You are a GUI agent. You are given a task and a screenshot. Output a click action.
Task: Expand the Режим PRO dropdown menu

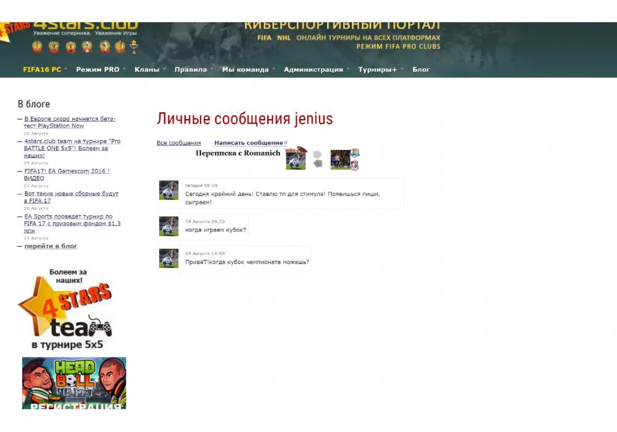coord(97,69)
